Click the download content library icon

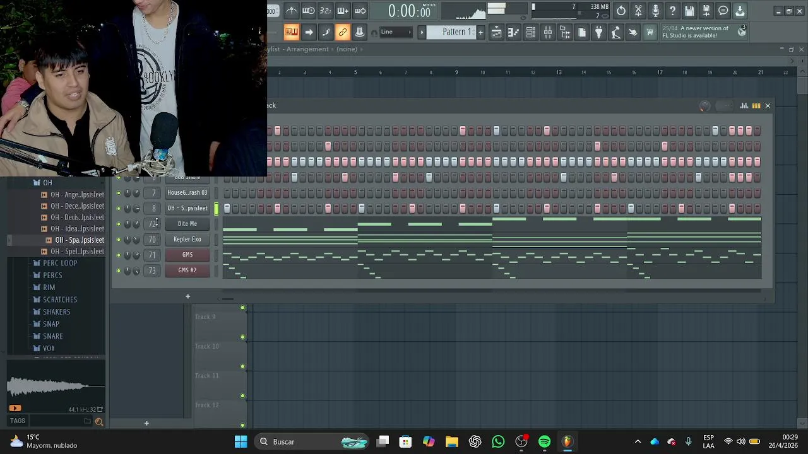740,11
